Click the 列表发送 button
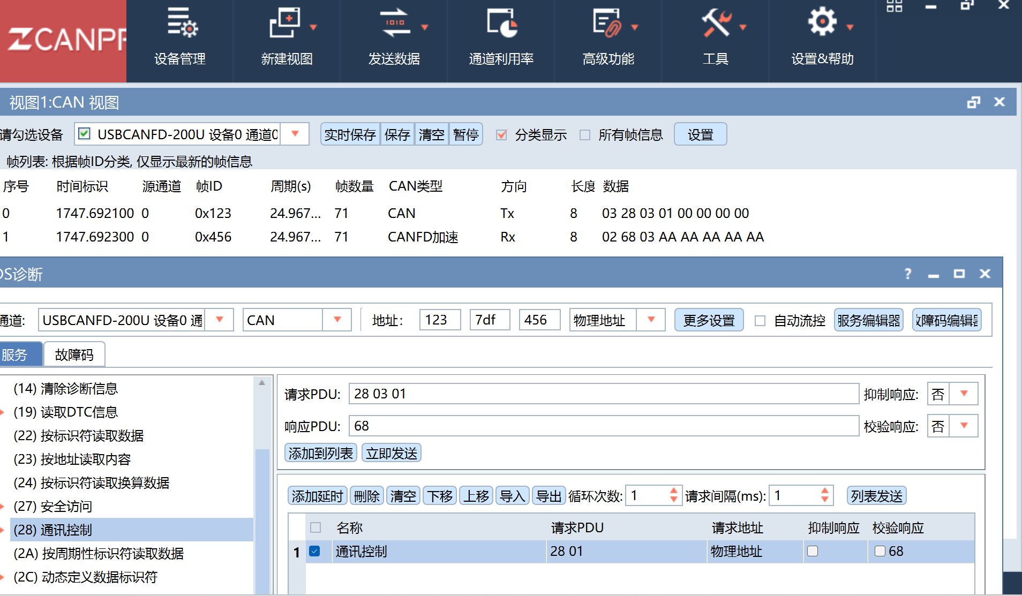Viewport: 1022px width, 596px height. (876, 496)
